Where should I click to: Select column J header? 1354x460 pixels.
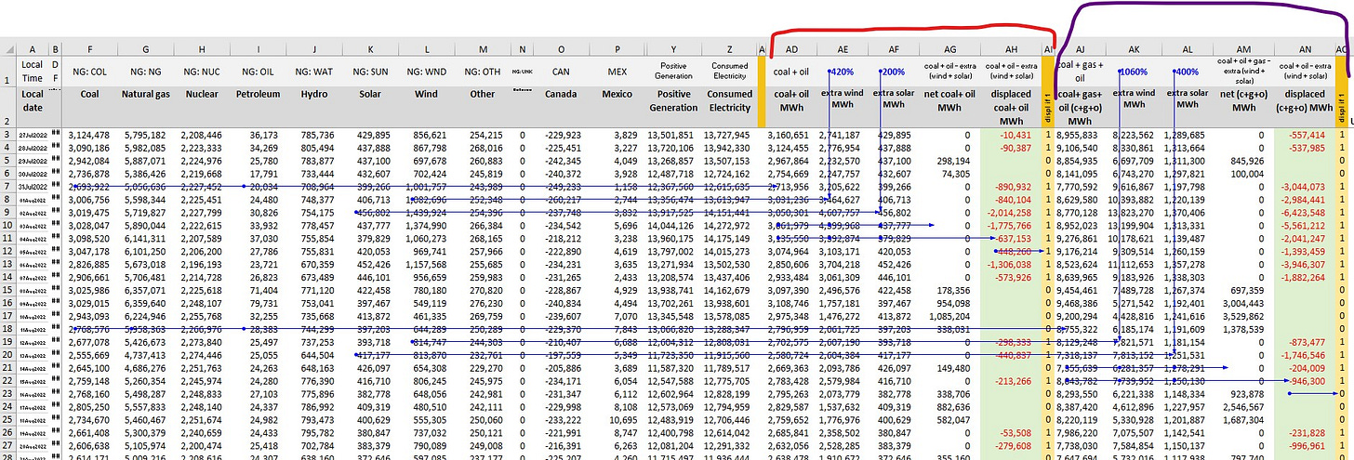point(314,49)
